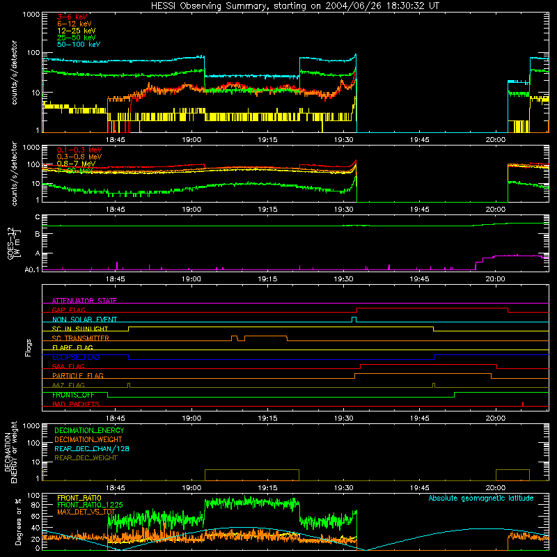Select the orange 6-12 keV legend label
The image size is (557, 557).
pos(74,24)
